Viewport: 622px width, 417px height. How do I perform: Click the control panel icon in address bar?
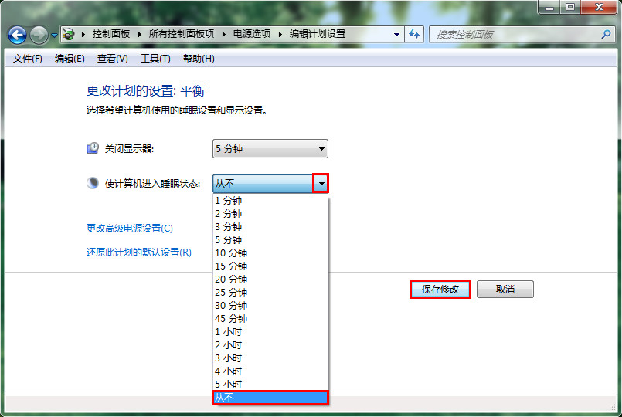click(70, 35)
